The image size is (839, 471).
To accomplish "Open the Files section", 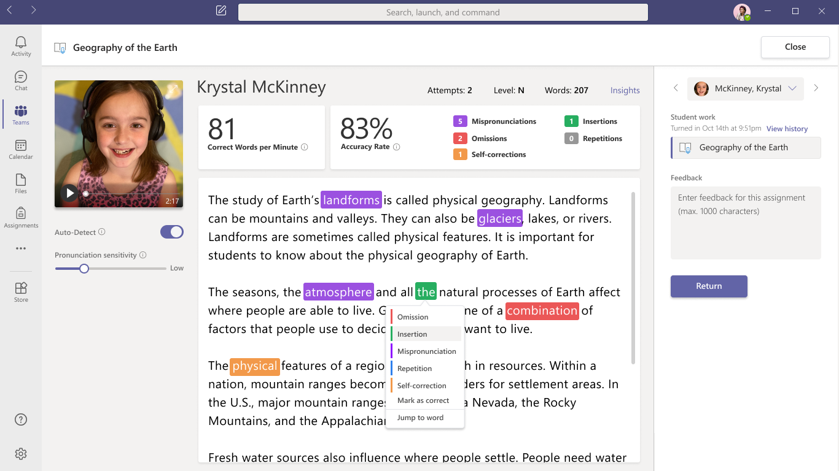I will (20, 183).
